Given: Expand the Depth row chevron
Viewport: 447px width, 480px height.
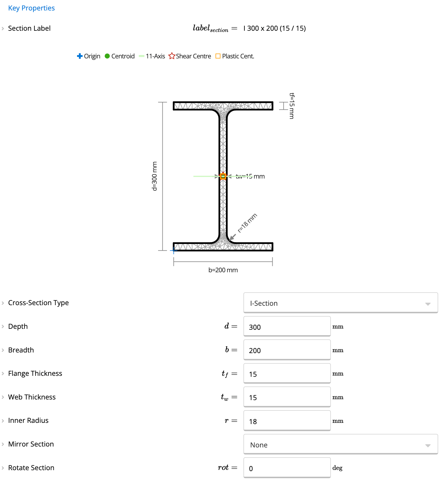Looking at the screenshot, I should [x=3, y=326].
